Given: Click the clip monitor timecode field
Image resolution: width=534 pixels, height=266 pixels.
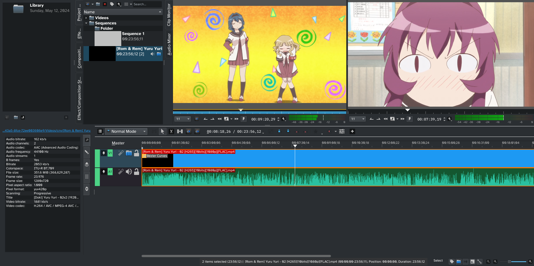Looking at the screenshot, I should (263, 119).
